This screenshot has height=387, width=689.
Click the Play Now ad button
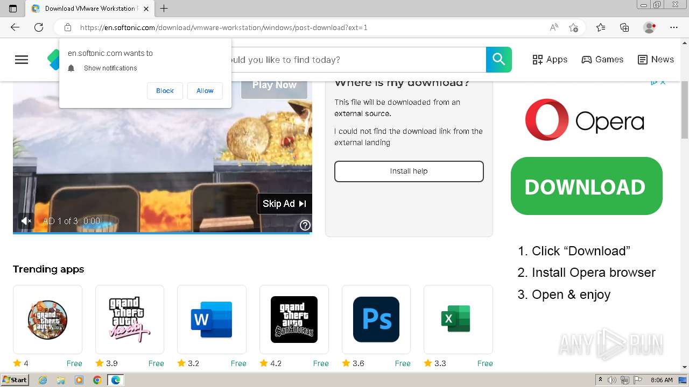click(274, 85)
